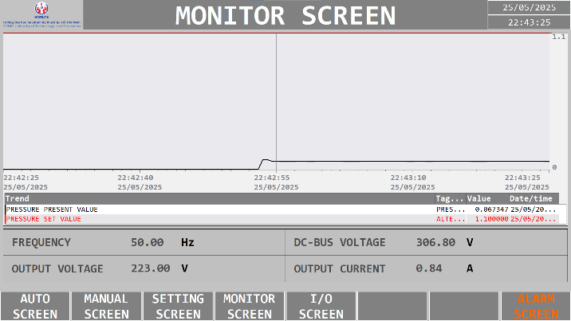Switch to the I/O SCREEN
Screen dimensions: 571x321
click(321, 306)
